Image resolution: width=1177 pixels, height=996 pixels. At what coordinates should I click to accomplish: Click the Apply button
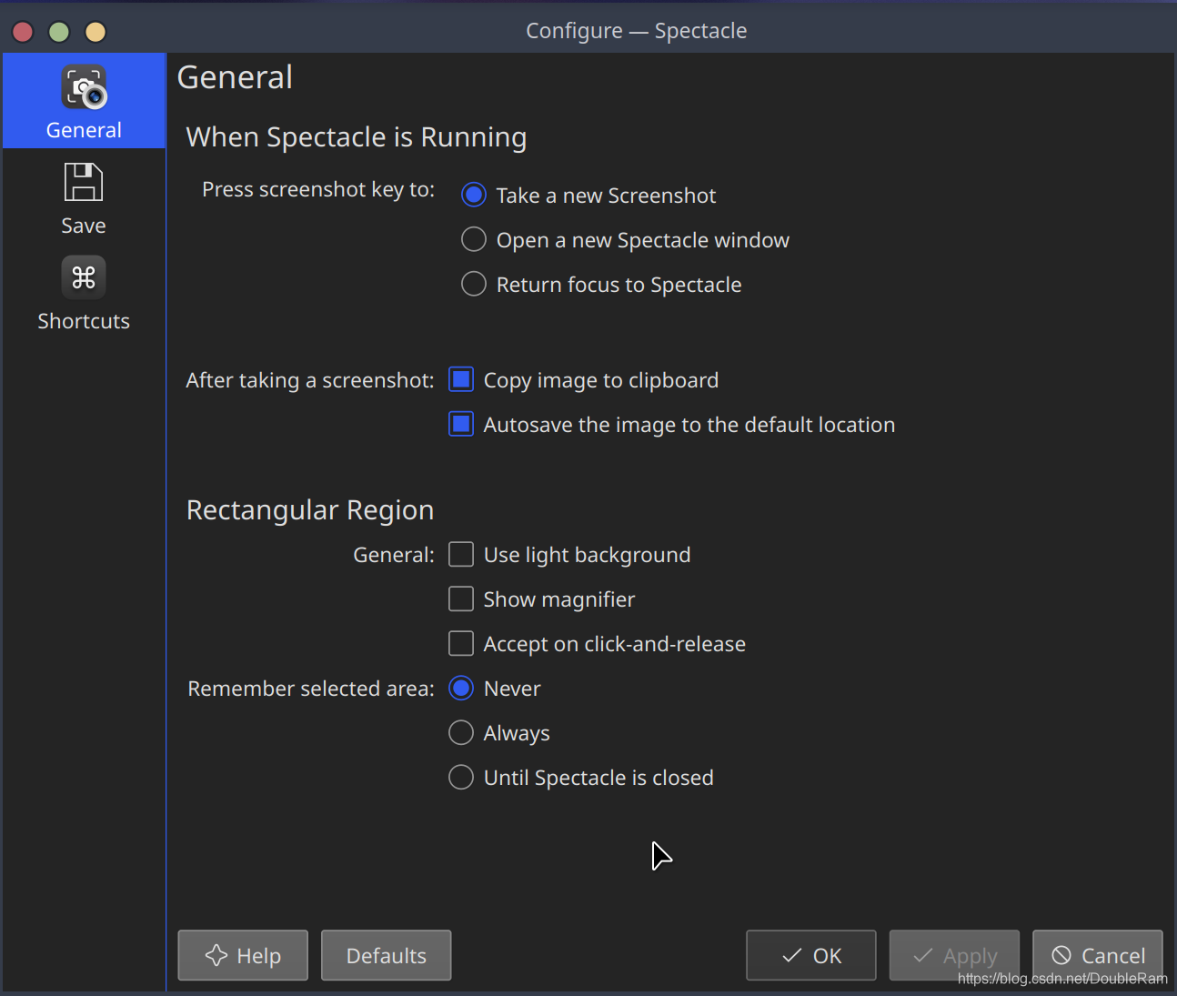(954, 955)
